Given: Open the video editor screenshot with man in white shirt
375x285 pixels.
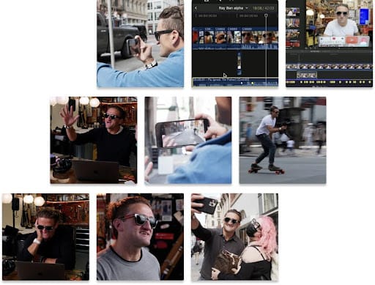Looking at the screenshot, I should click(x=330, y=43).
